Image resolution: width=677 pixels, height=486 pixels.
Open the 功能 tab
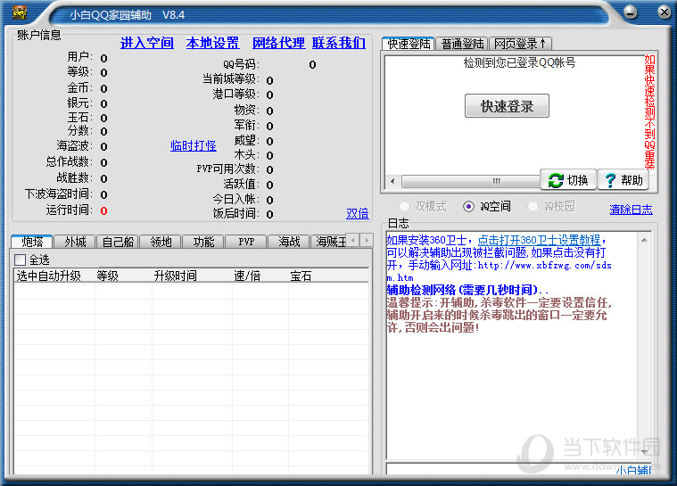(203, 242)
